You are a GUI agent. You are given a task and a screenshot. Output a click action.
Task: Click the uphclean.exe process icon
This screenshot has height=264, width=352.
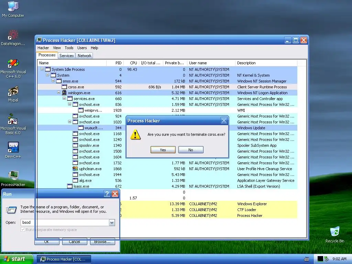[x=75, y=168]
